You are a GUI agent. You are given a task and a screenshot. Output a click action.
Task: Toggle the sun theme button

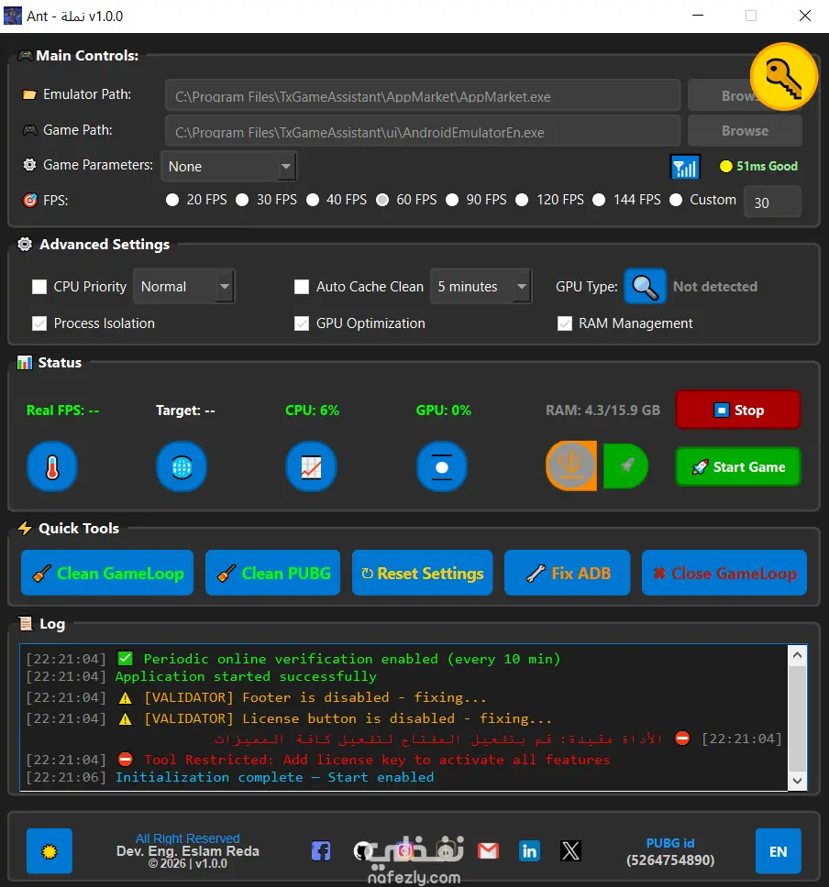[50, 850]
